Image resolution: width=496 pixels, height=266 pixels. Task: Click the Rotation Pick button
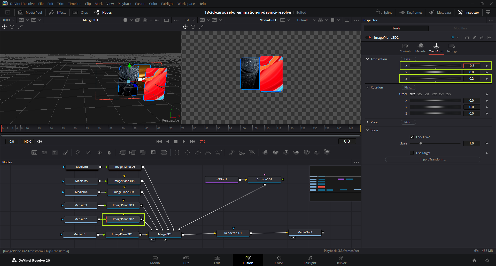tap(408, 87)
